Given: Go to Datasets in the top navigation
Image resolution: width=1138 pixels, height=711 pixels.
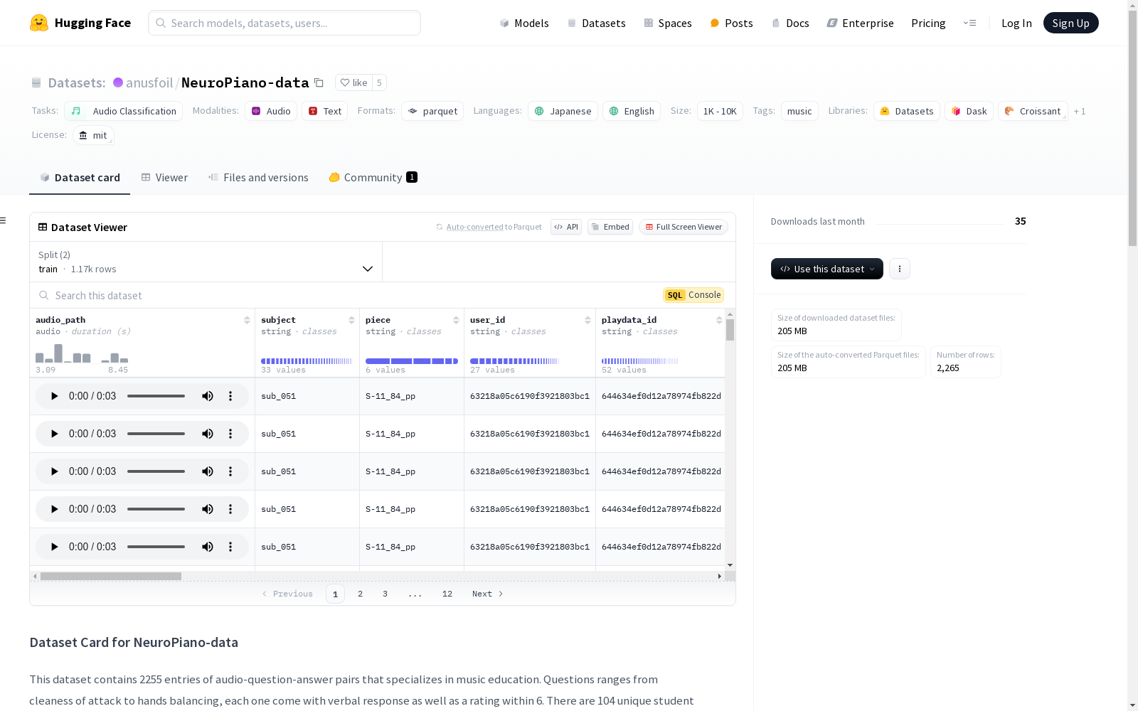Looking at the screenshot, I should coord(596,23).
